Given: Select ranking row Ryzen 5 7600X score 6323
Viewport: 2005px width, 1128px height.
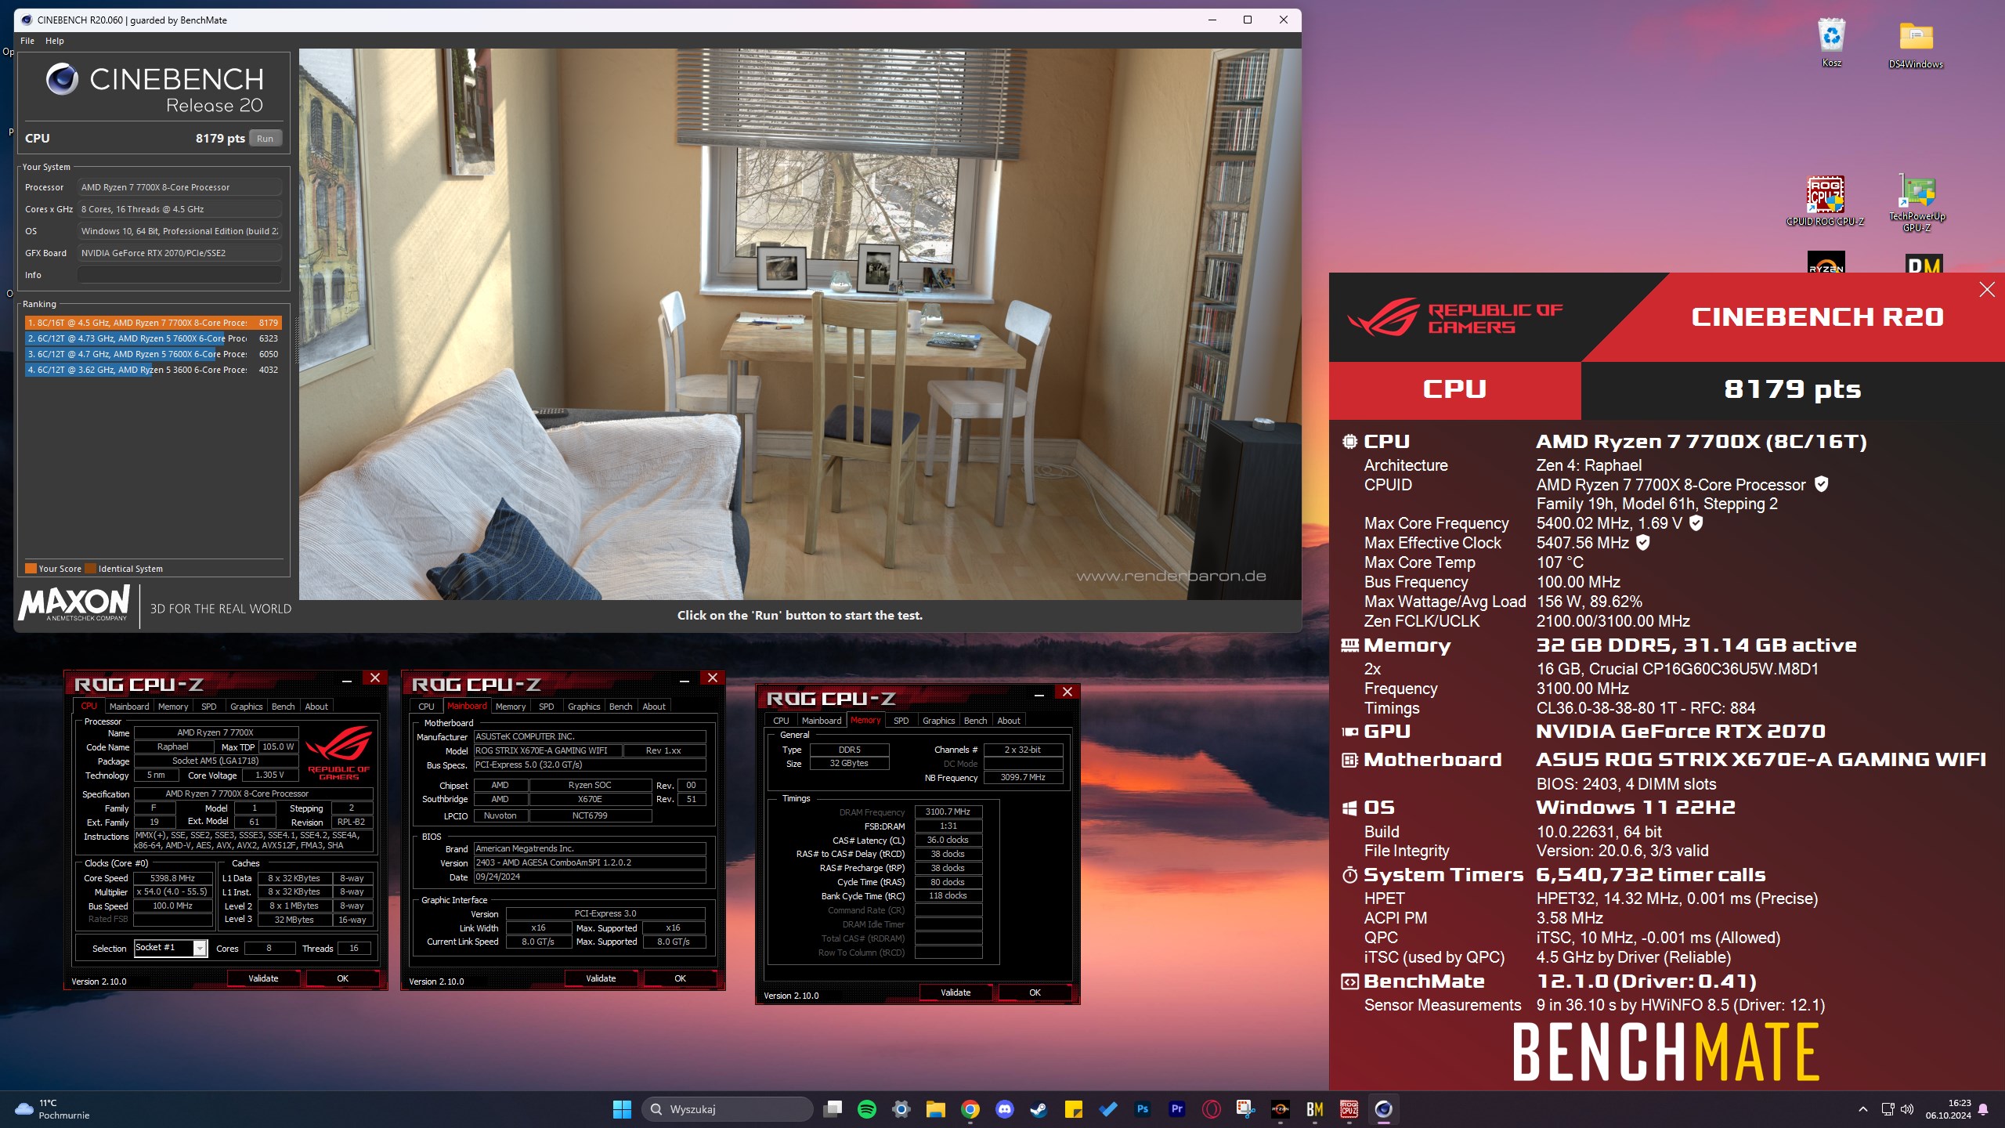Looking at the screenshot, I should click(153, 338).
